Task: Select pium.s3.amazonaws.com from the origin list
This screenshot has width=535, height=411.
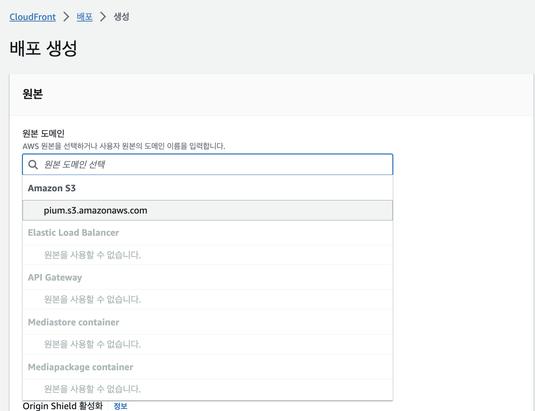Action: coord(95,211)
